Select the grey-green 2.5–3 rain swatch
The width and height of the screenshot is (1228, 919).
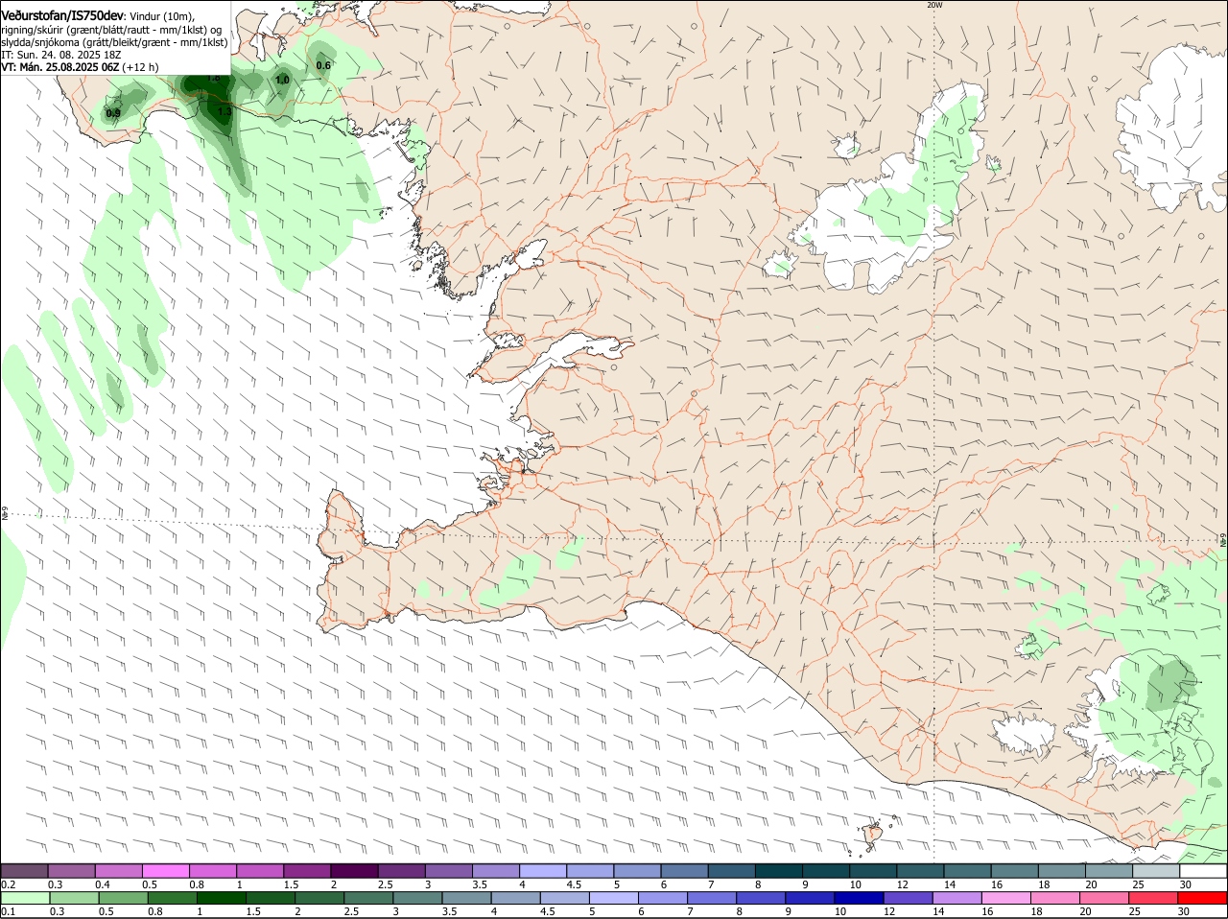point(369,898)
